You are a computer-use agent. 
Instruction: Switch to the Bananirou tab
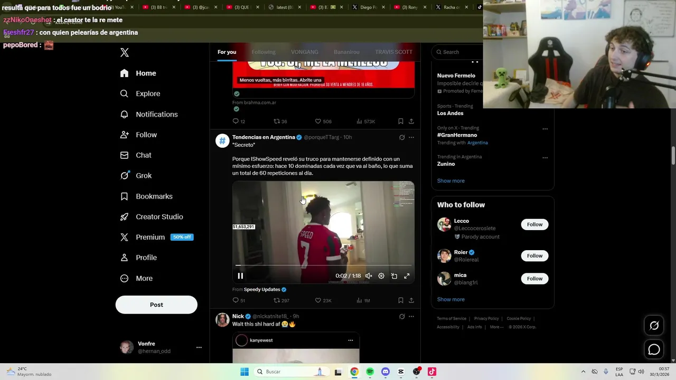(x=346, y=52)
